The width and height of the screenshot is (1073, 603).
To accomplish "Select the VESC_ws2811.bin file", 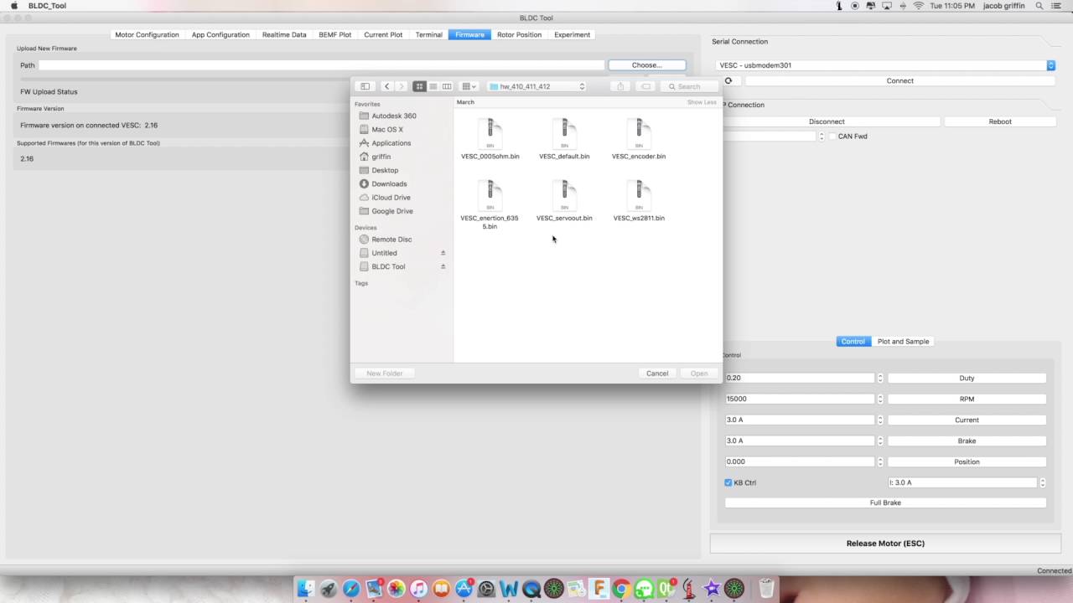I will click(x=639, y=201).
